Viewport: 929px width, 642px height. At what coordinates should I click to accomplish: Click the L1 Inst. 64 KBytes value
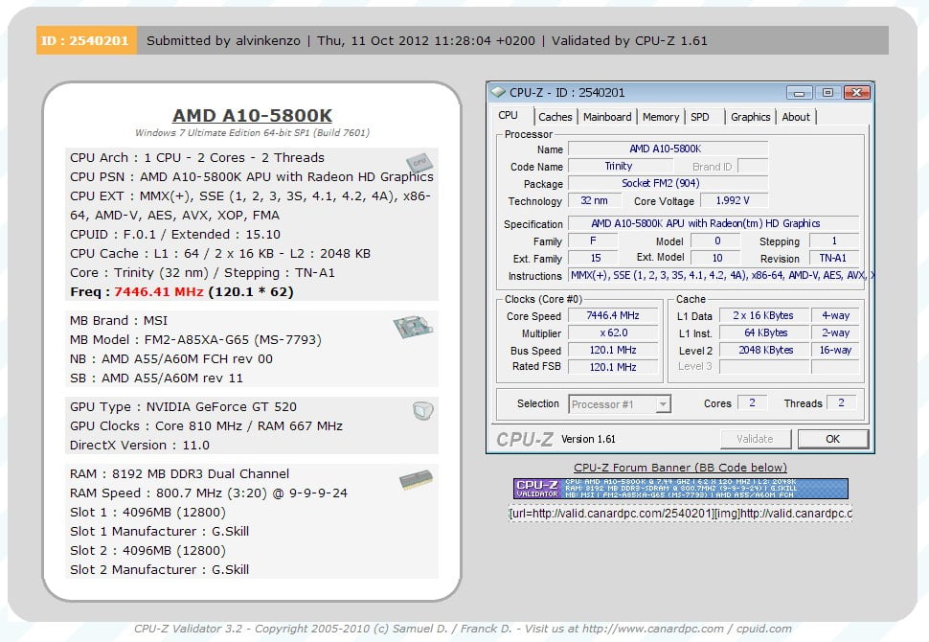tap(763, 333)
